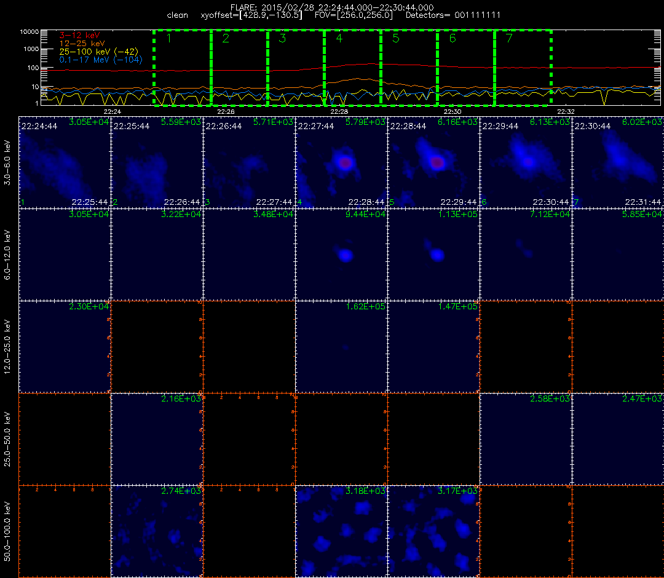This screenshot has width=664, height=578.
Task: Open the 6.0-12.0 keV image labeled 1.13E+05
Action: [433, 255]
